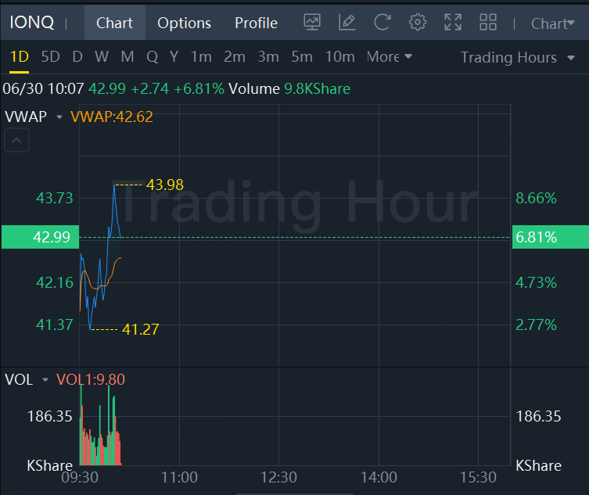This screenshot has width=589, height=495.
Task: Open the chart analysis monitor icon
Action: (x=312, y=23)
